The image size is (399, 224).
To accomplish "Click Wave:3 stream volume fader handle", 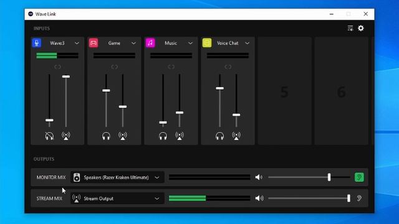I will tap(66, 77).
